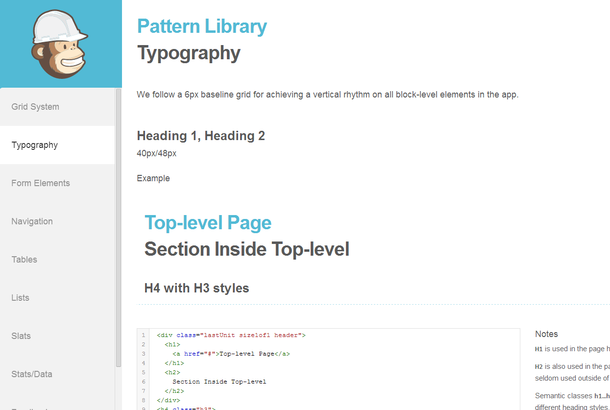Navigate to Slats in sidebar
Viewport: 610px width, 410px height.
click(21, 336)
